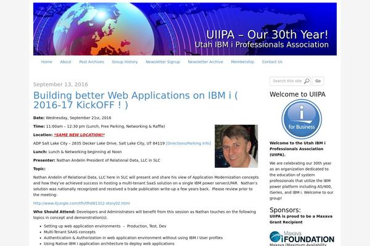Click the IBM i for Business logo
Image resolution: width=370 pixels, height=246 pixels.
point(302,119)
